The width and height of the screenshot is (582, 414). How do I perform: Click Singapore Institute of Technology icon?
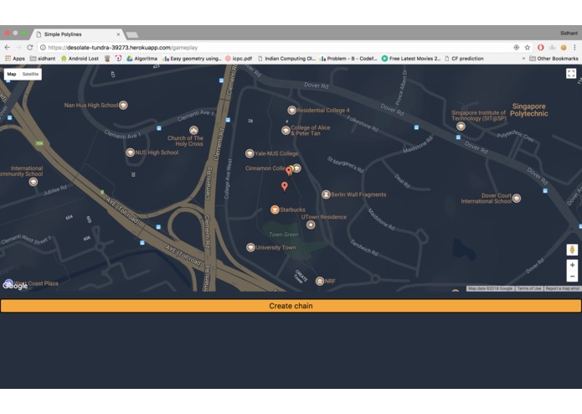(x=461, y=127)
